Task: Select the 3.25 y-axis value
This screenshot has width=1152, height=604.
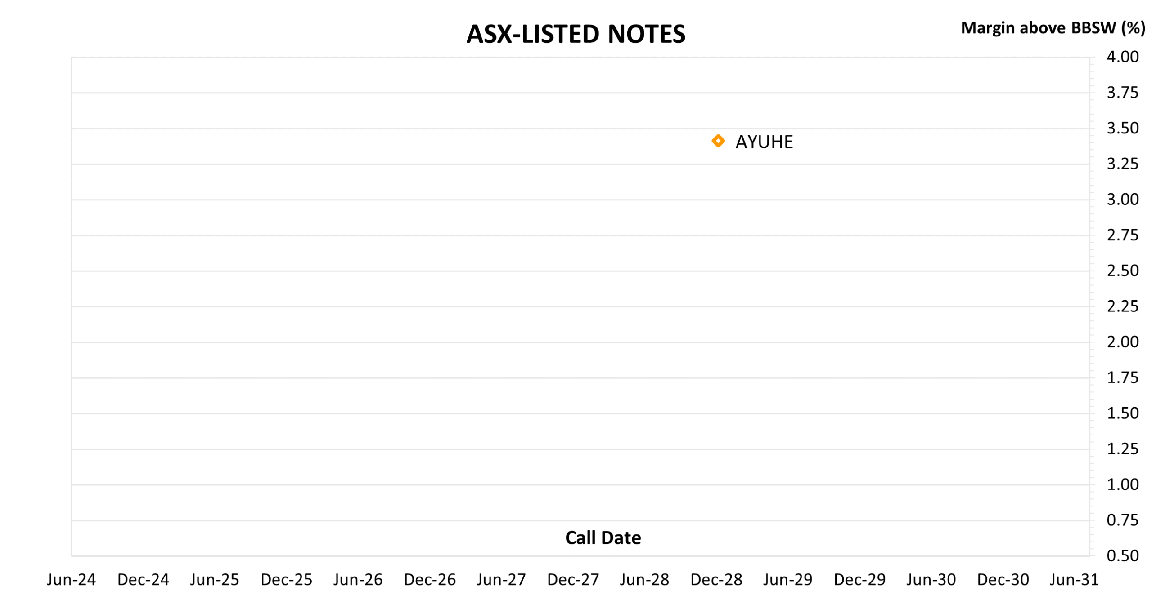Action: pos(1122,164)
